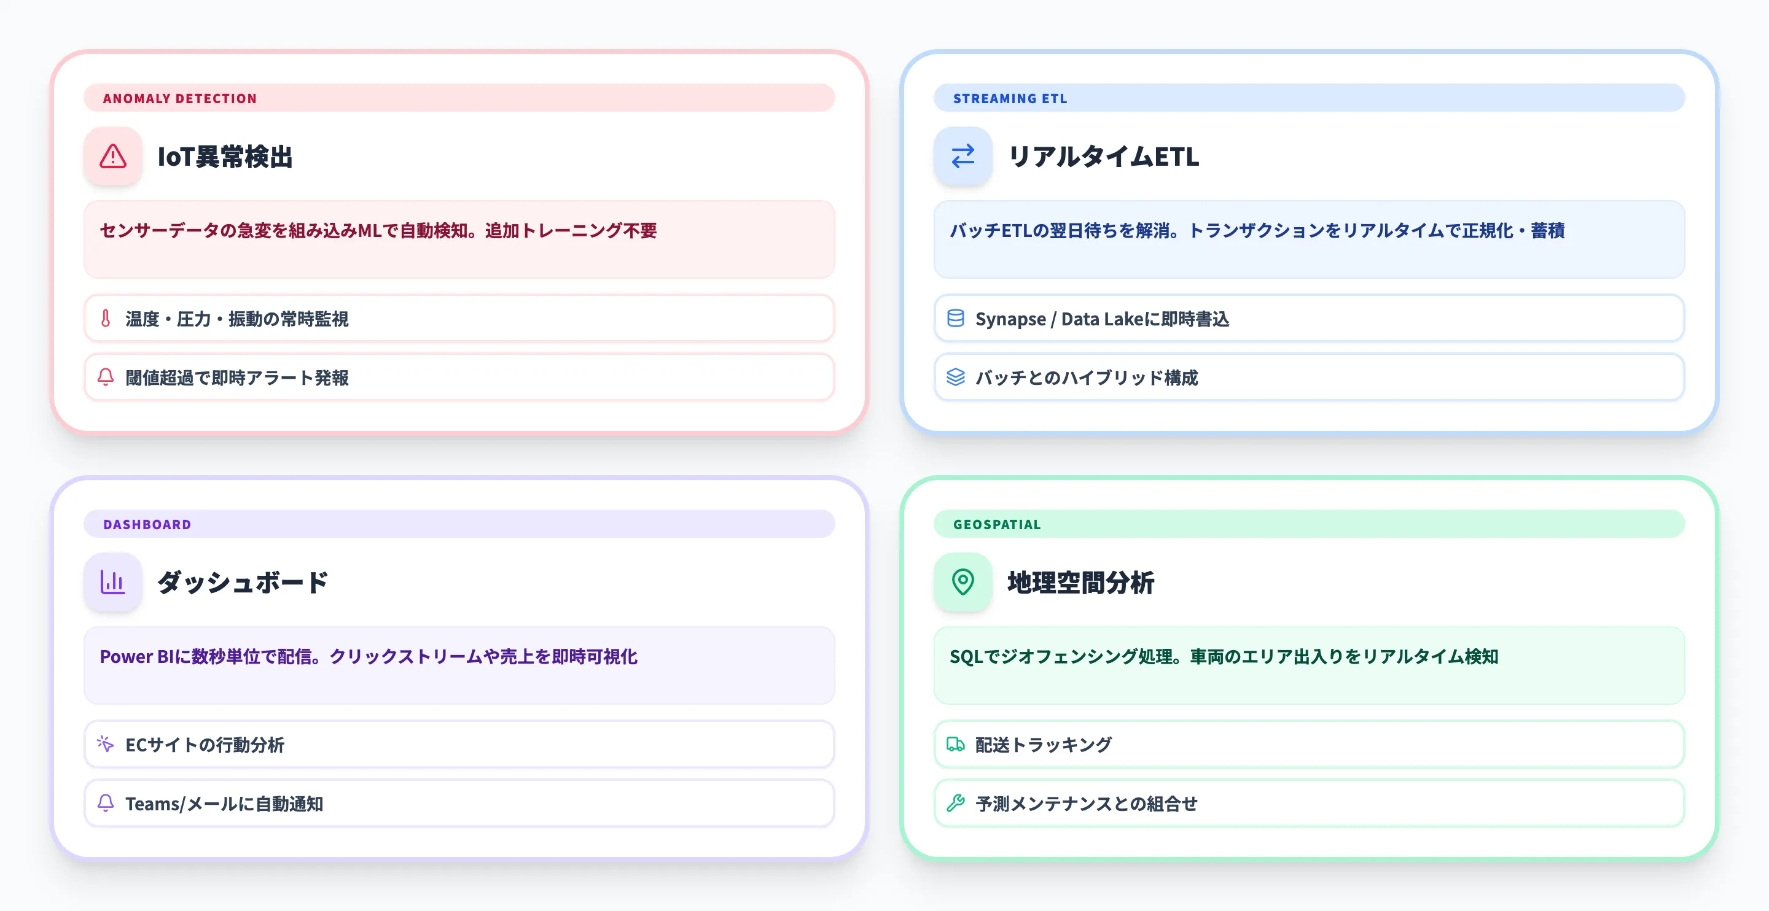Image resolution: width=1769 pixels, height=911 pixels.
Task: Open the Synapse / Data Lakeに即時書込 item
Action: [x=1308, y=319]
